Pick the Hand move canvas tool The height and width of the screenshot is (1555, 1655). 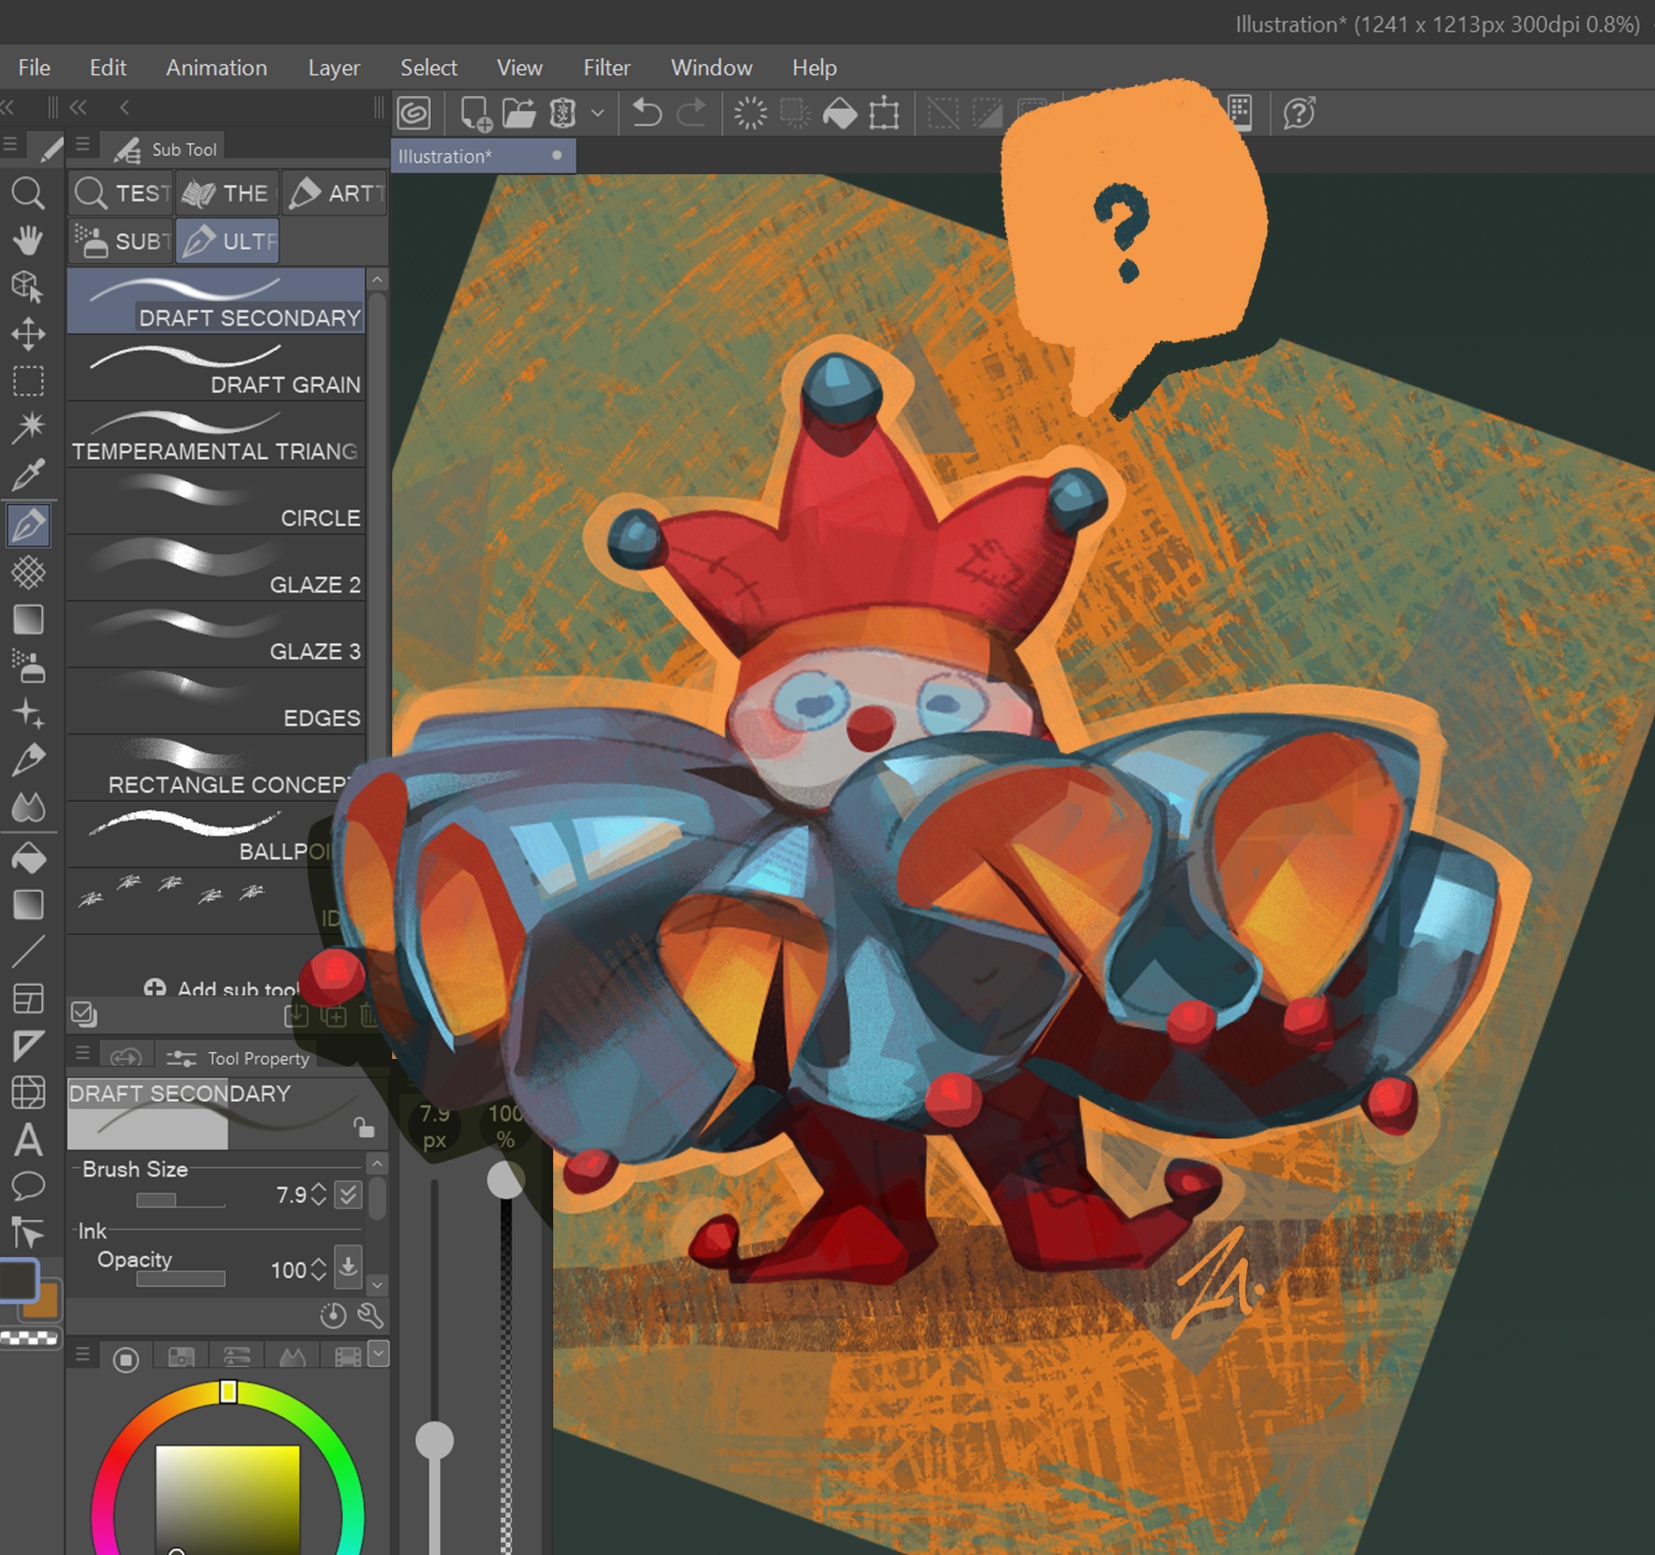click(28, 239)
